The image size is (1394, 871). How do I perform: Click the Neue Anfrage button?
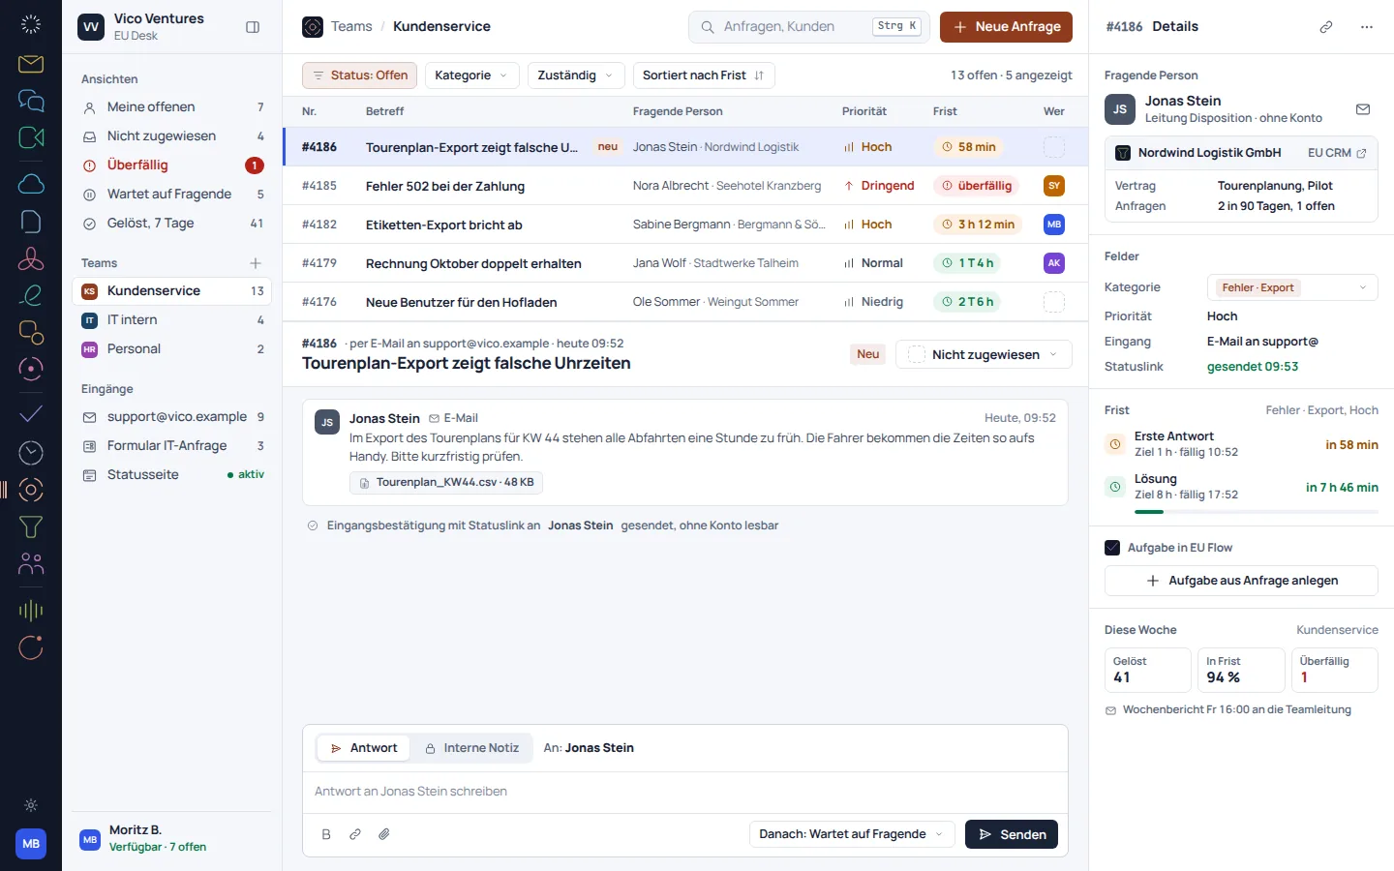pyautogui.click(x=1006, y=27)
